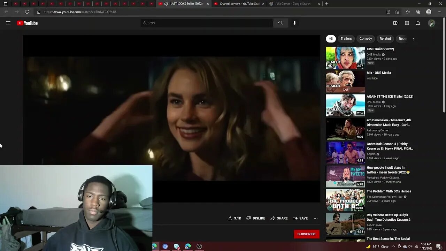Visit The Cosmonaut Variety Hour channel
446x251 pixels.
[x=385, y=197]
